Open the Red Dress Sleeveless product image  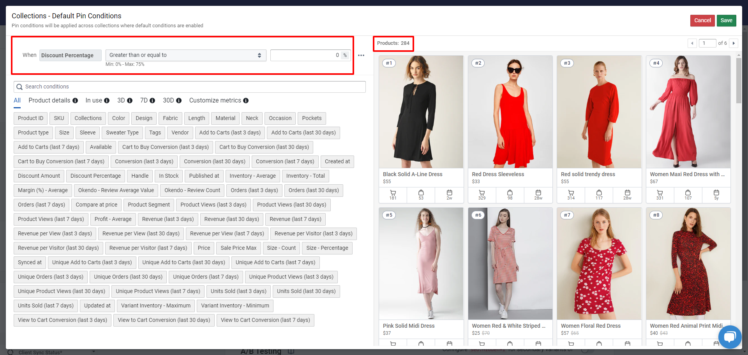coord(510,112)
